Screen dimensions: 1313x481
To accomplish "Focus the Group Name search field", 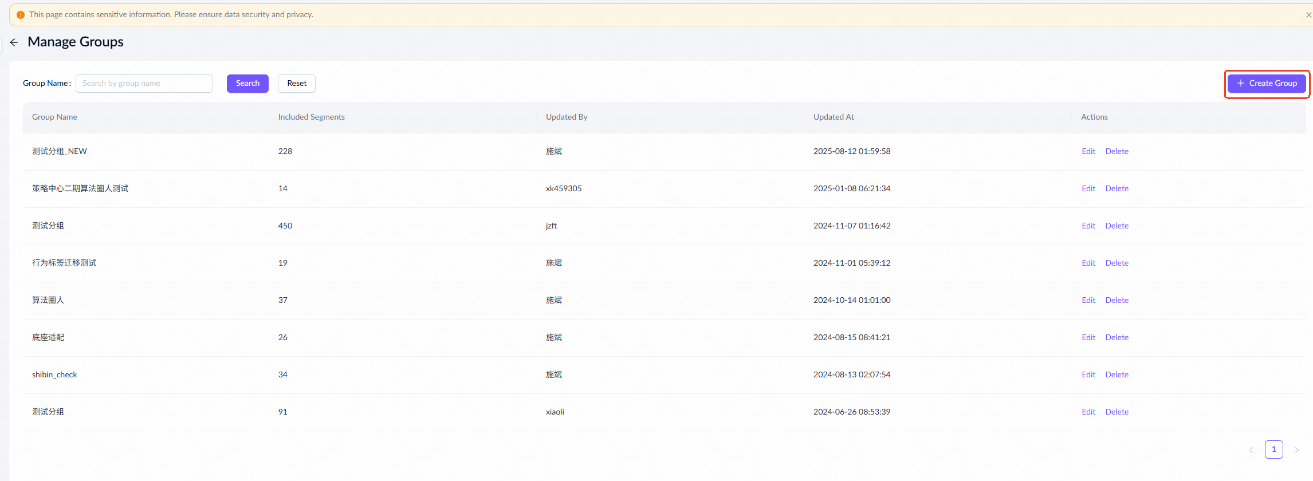I will [x=144, y=84].
